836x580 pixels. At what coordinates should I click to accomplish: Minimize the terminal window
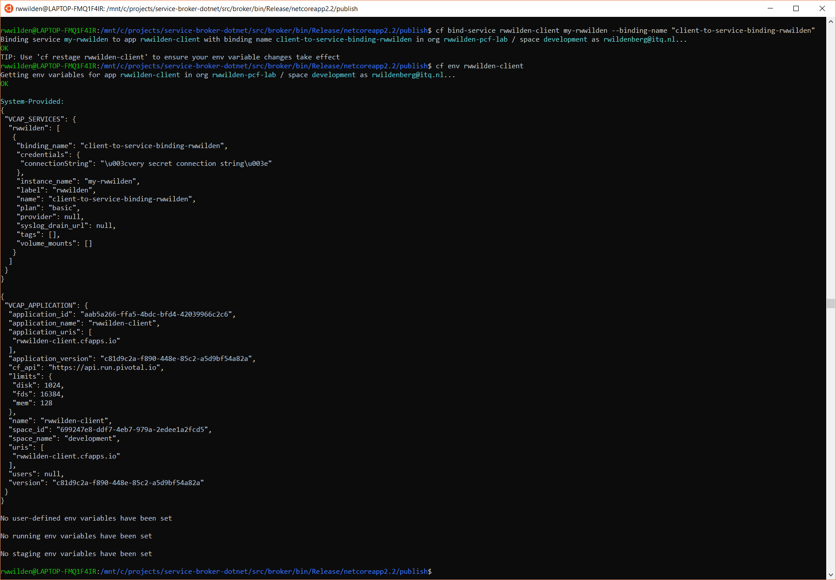click(770, 8)
